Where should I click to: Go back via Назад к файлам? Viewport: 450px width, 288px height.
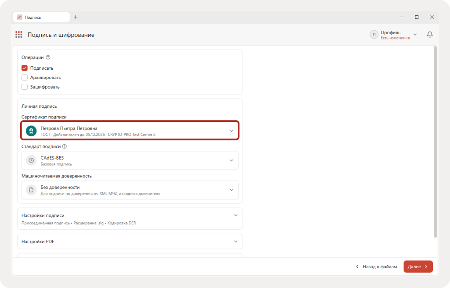376,267
